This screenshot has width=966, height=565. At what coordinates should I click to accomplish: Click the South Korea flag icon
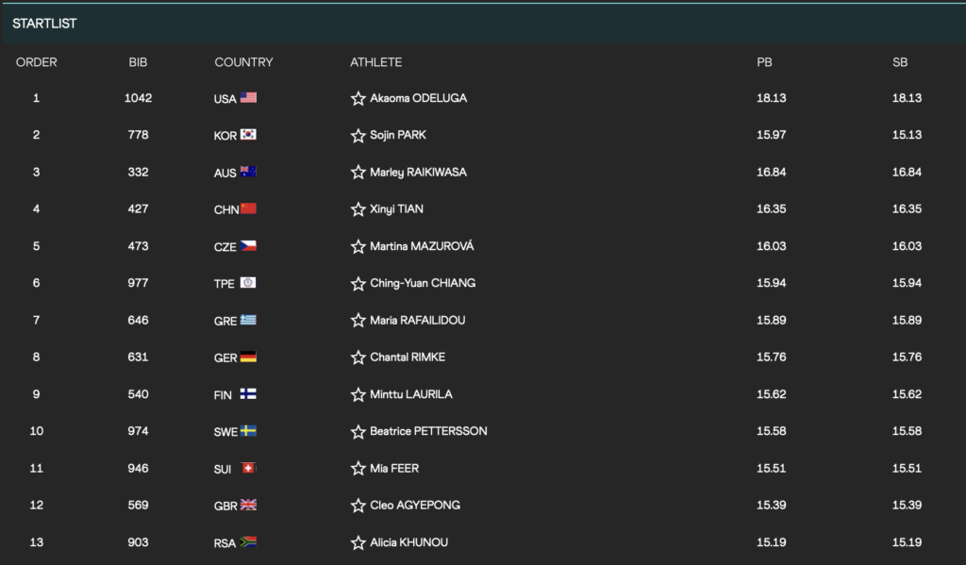click(x=248, y=135)
